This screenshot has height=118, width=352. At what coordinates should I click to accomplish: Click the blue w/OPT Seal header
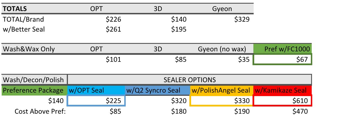click(x=96, y=90)
